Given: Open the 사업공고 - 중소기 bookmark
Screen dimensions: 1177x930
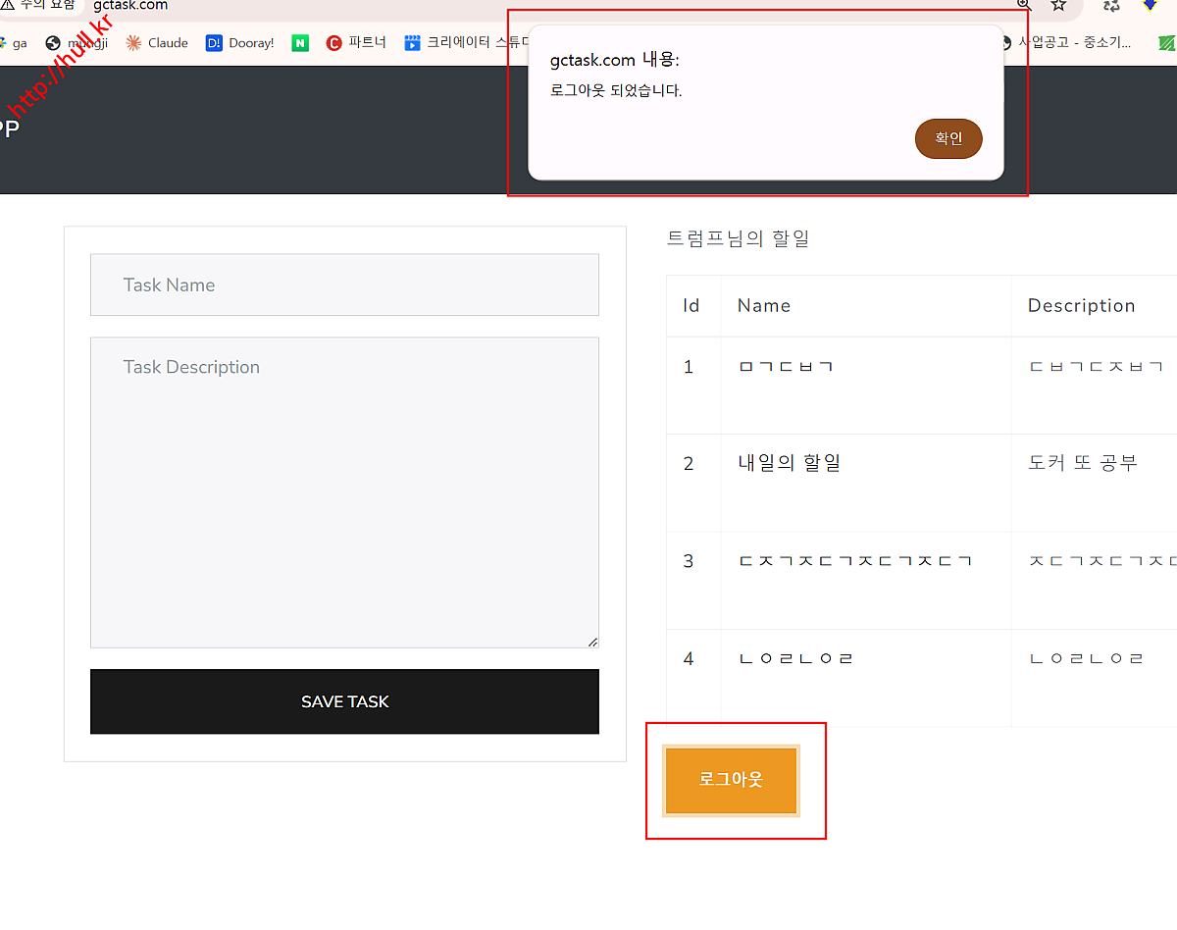Looking at the screenshot, I should (1069, 43).
